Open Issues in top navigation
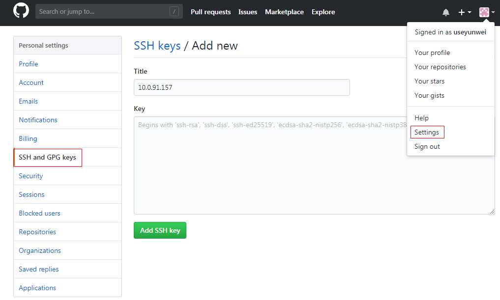Screen dimensions: 500x300 [x=247, y=12]
